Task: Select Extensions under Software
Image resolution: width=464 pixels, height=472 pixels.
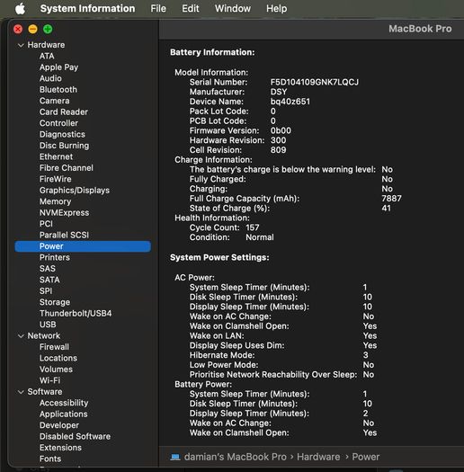Action: coord(60,448)
